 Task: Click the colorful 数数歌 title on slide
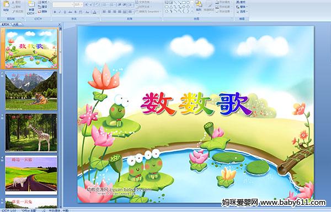(196, 104)
